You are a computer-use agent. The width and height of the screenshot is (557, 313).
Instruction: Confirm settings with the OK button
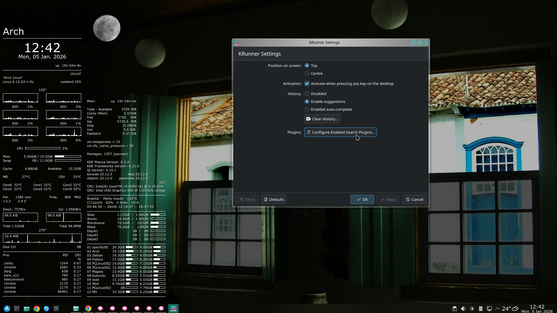click(362, 200)
